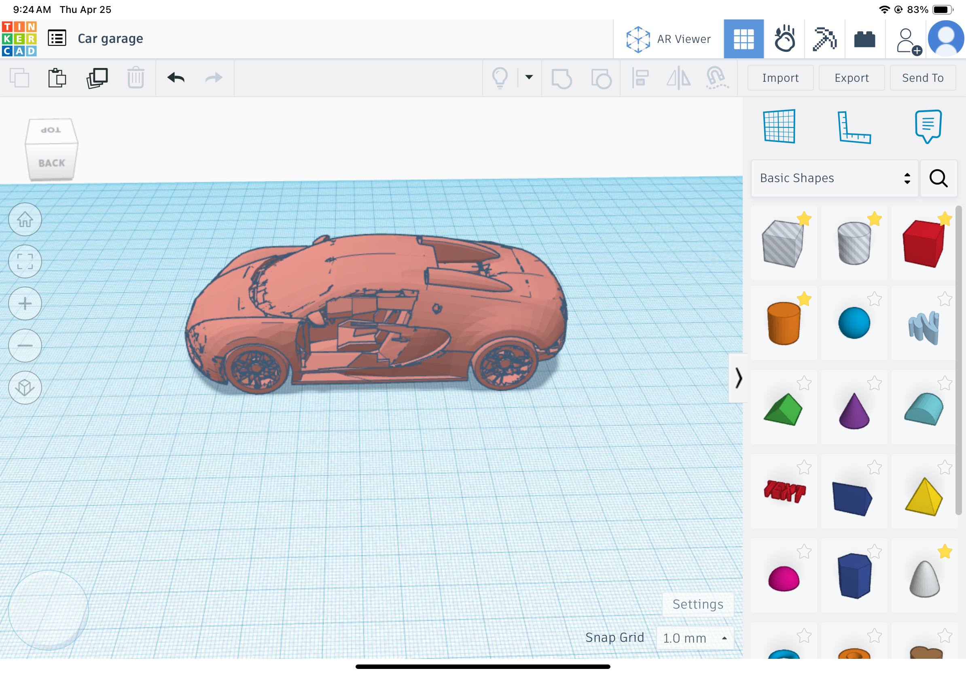The image size is (966, 675).
Task: Favorite the Roof shape star
Action: point(804,383)
